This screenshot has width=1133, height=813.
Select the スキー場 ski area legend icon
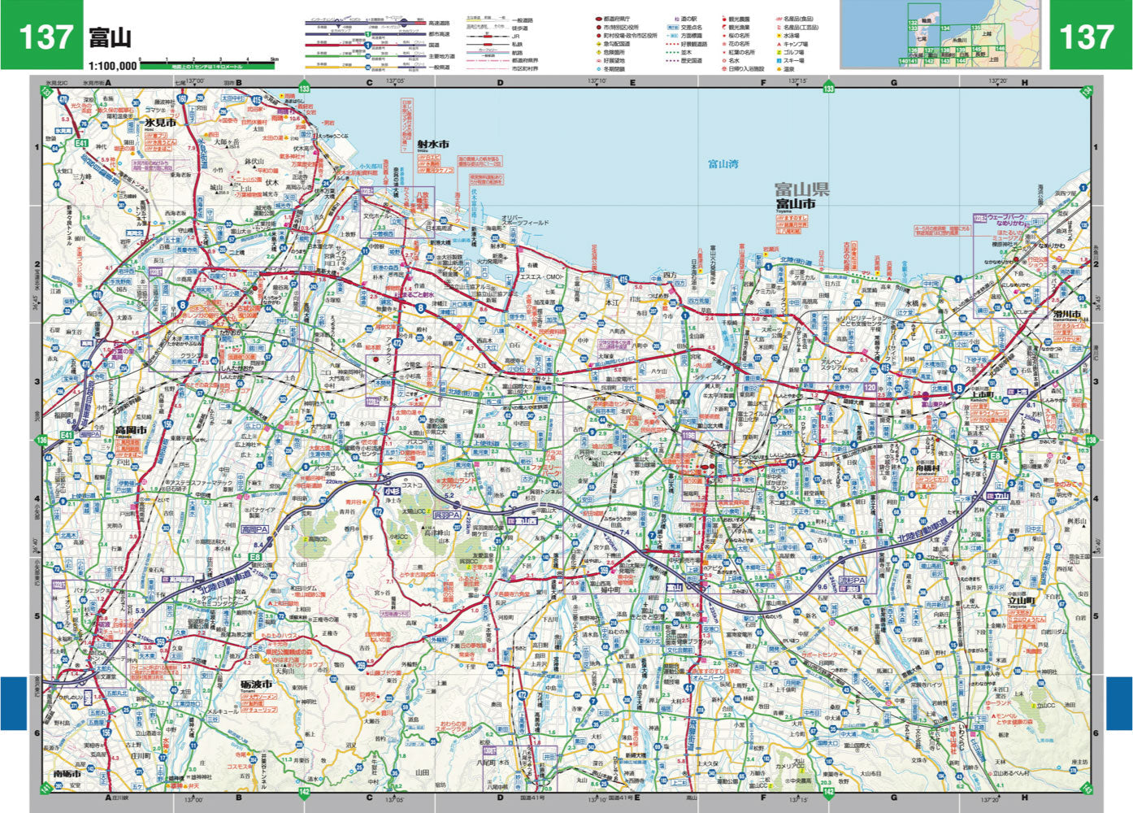click(x=779, y=60)
